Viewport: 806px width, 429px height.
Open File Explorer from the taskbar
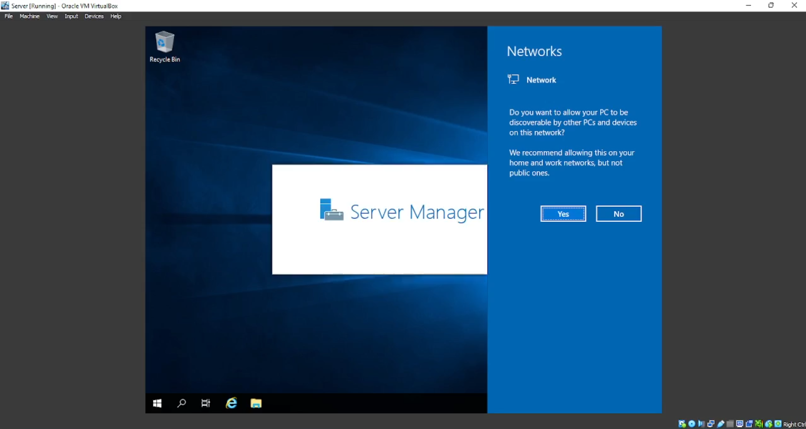pyautogui.click(x=256, y=403)
